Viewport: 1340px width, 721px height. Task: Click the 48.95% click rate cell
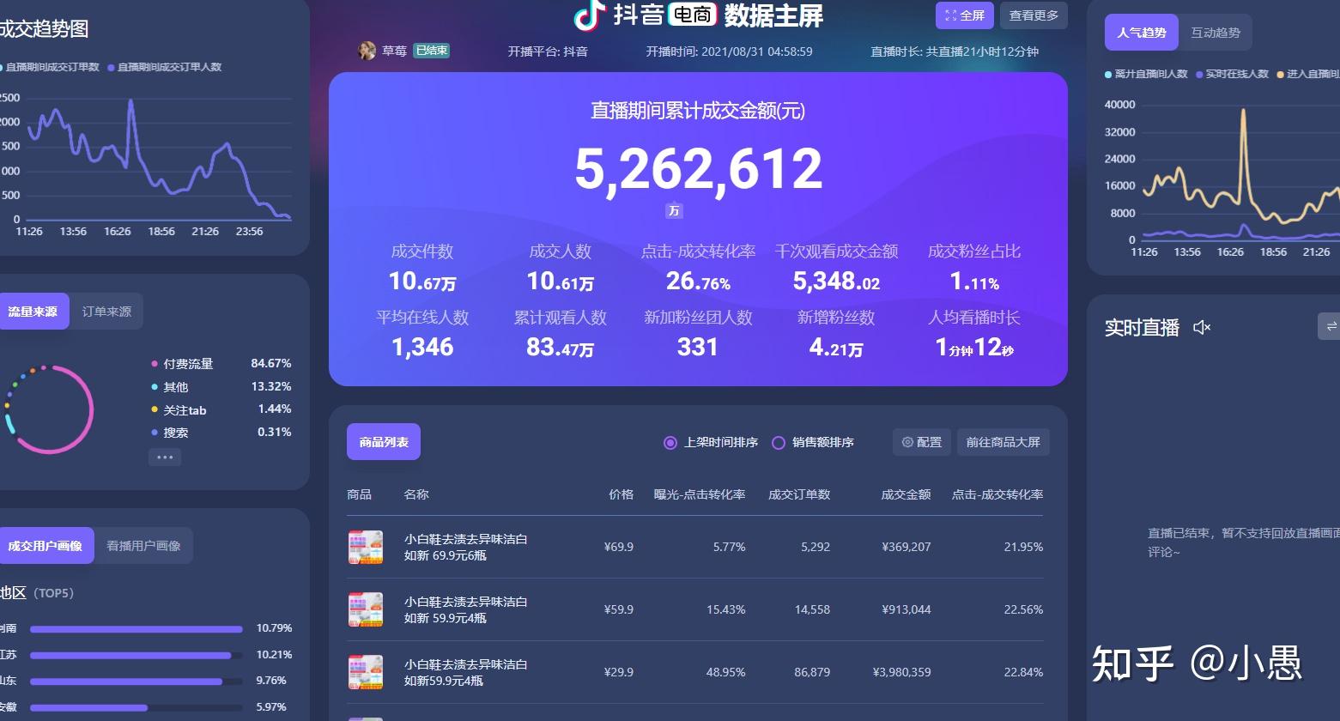pos(726,672)
